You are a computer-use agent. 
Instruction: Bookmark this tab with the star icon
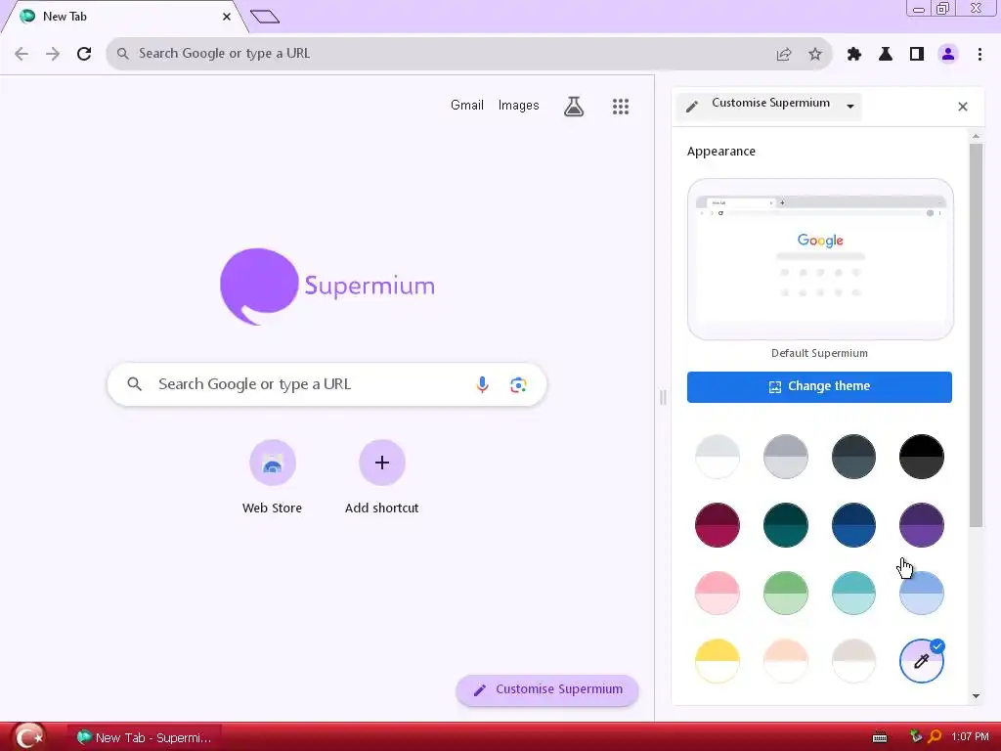point(815,55)
